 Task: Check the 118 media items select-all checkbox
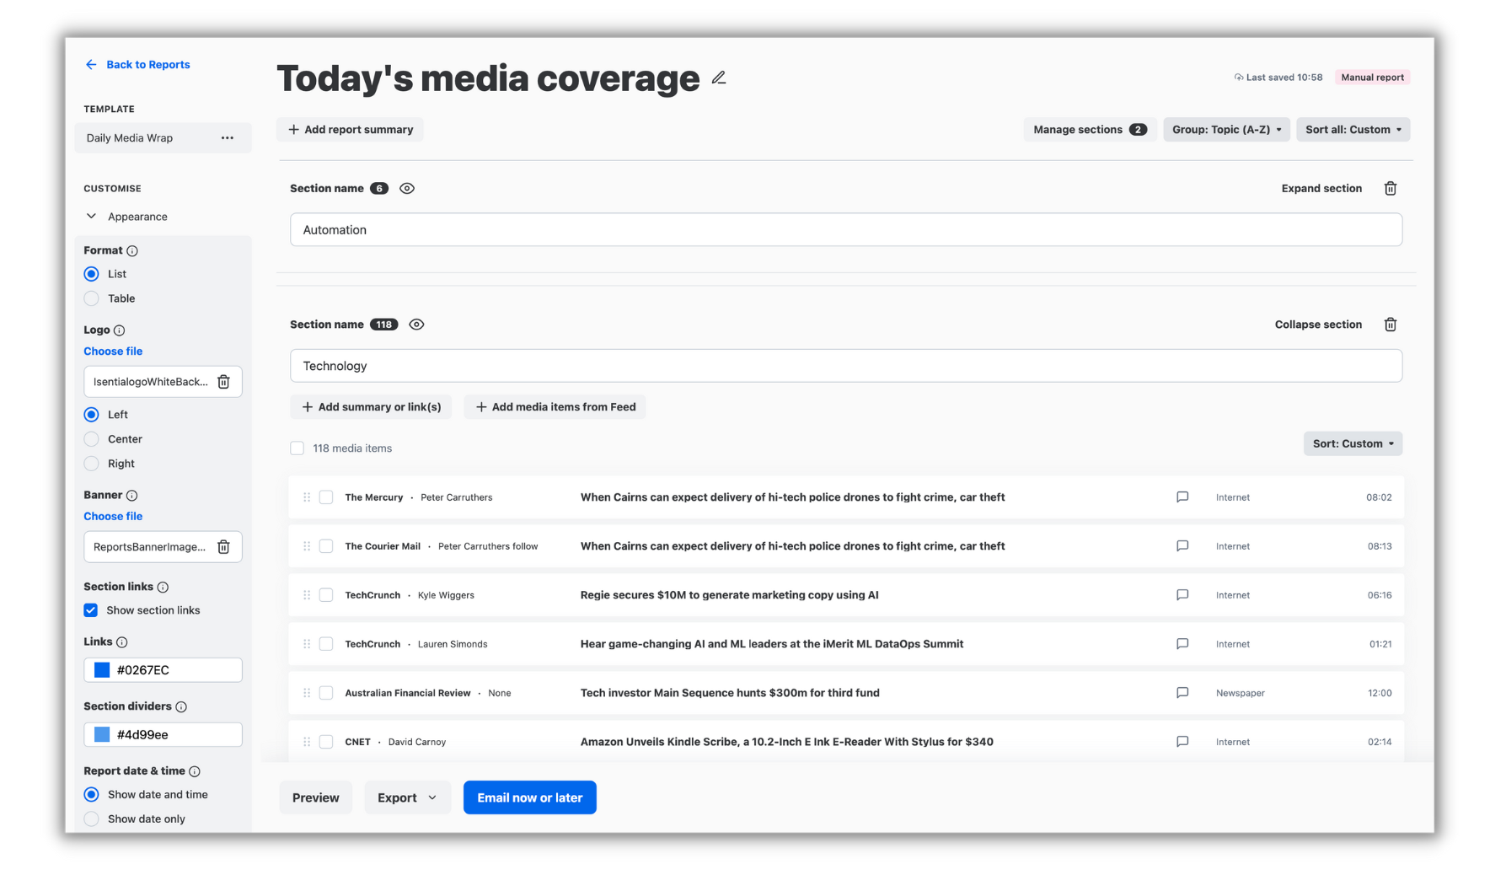pos(297,448)
